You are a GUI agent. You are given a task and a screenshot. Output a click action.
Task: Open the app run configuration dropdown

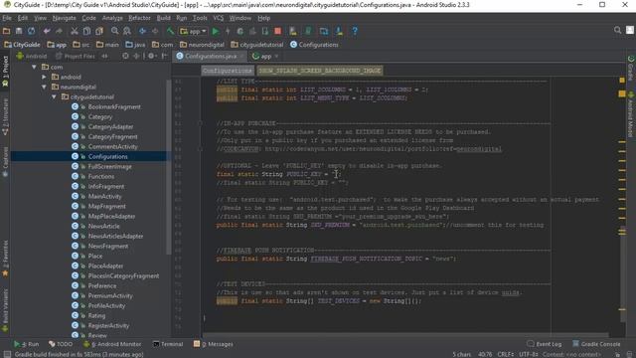coord(194,31)
